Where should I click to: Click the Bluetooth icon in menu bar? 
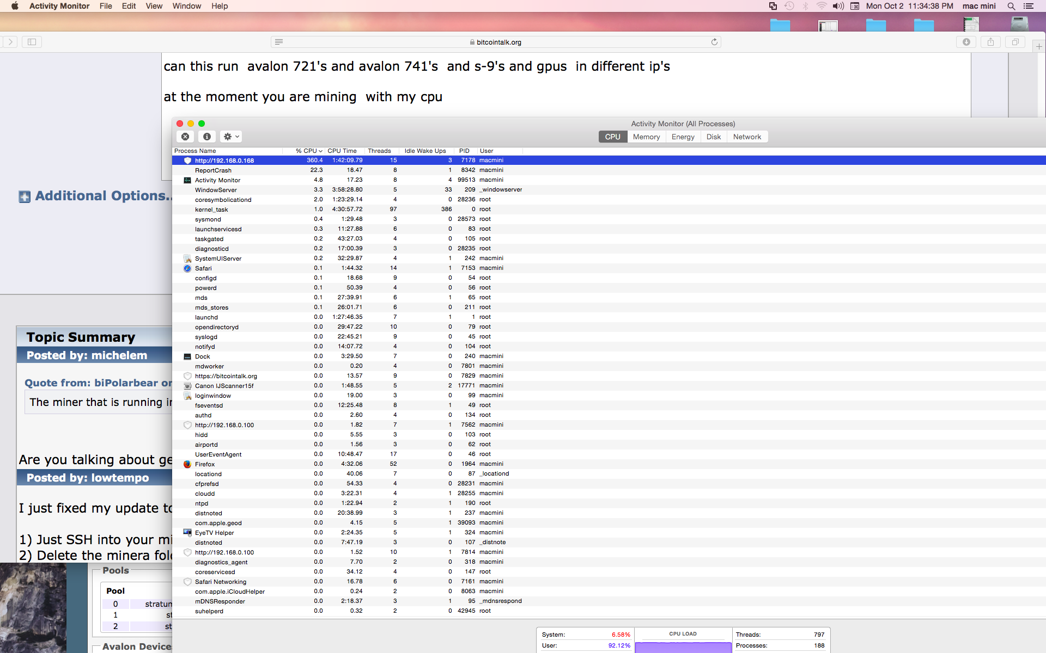point(805,6)
